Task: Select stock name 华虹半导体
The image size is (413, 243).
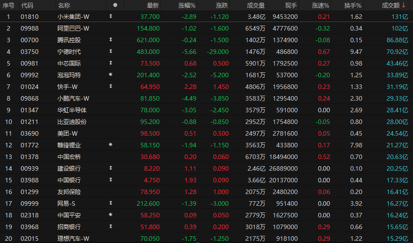Action: pyautogui.click(x=72, y=110)
